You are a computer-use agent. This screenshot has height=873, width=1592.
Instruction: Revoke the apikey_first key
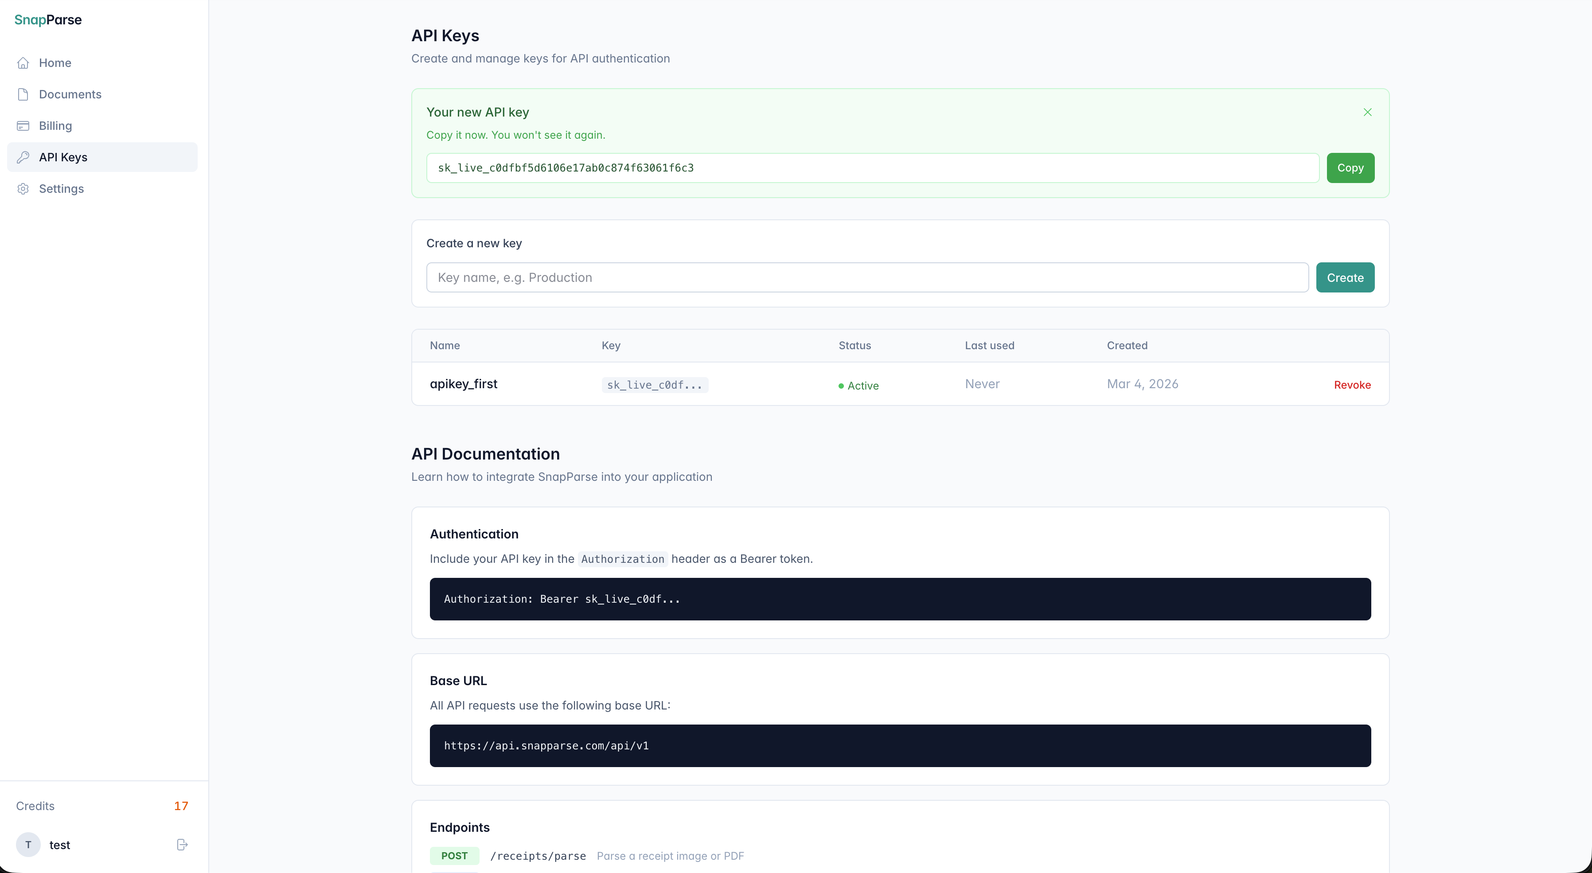point(1352,385)
